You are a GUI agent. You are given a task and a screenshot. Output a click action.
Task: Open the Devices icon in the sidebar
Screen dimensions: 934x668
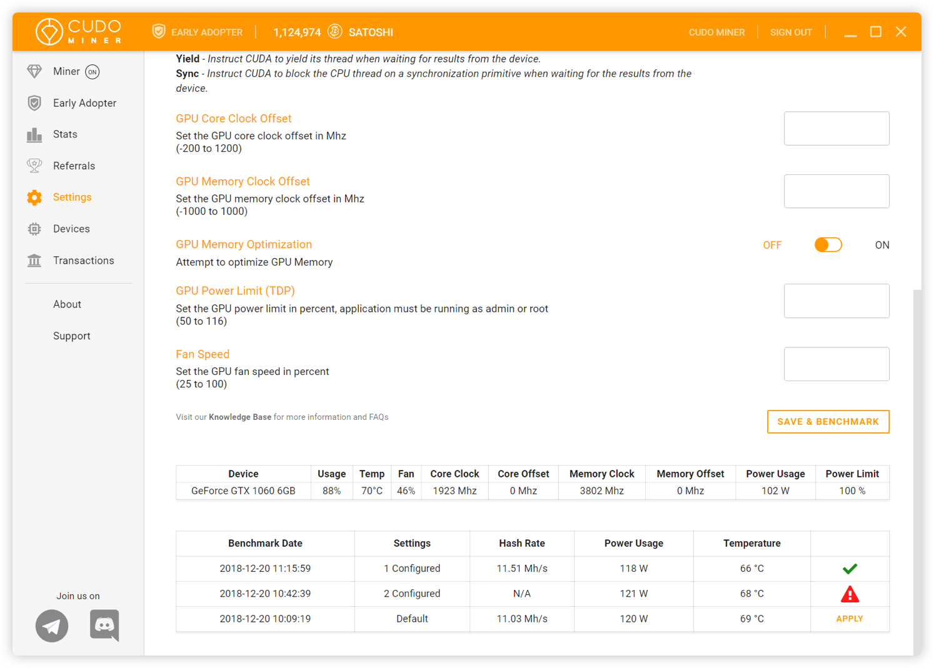pyautogui.click(x=34, y=229)
